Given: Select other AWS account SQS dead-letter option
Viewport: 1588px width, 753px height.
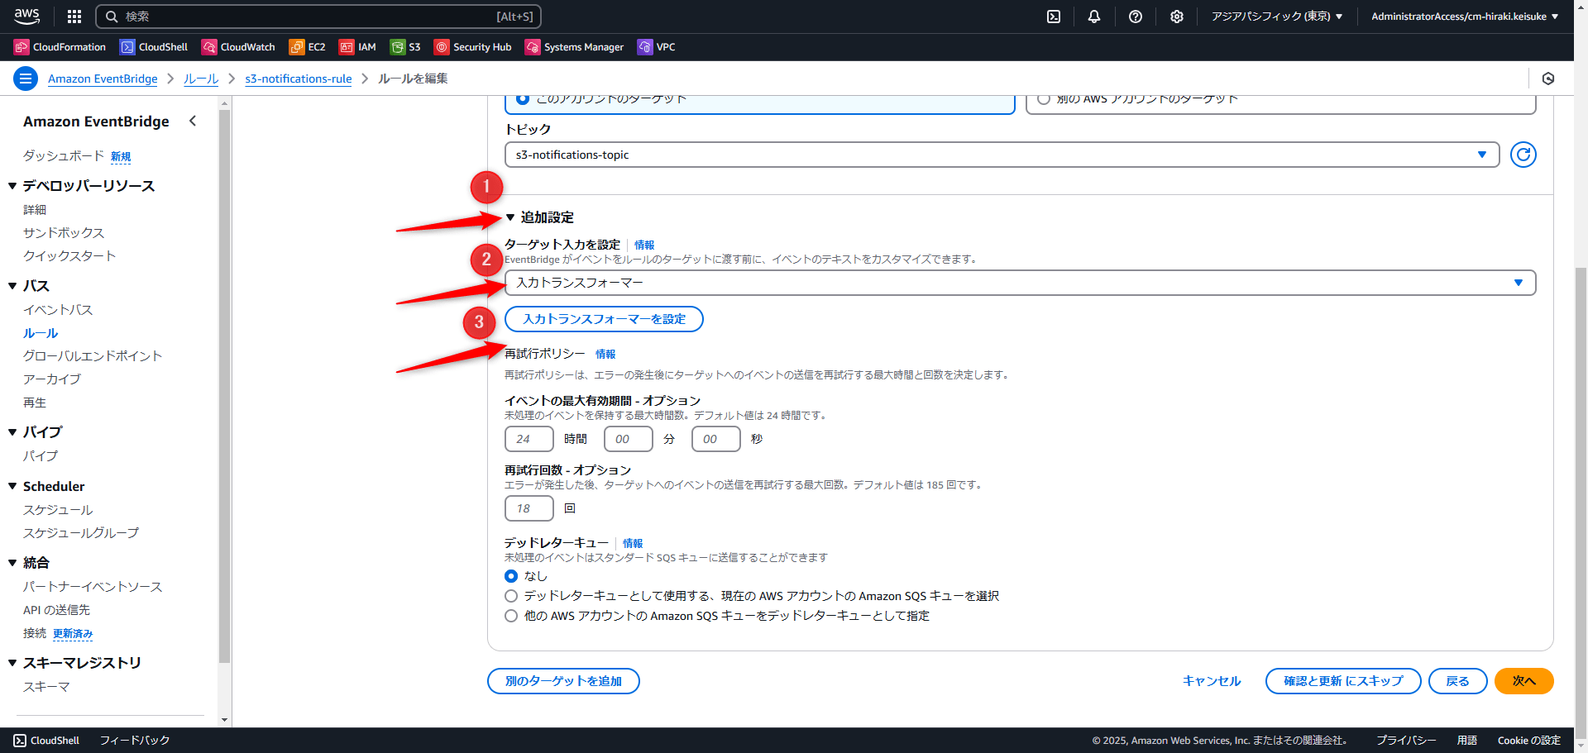Looking at the screenshot, I should point(511,616).
